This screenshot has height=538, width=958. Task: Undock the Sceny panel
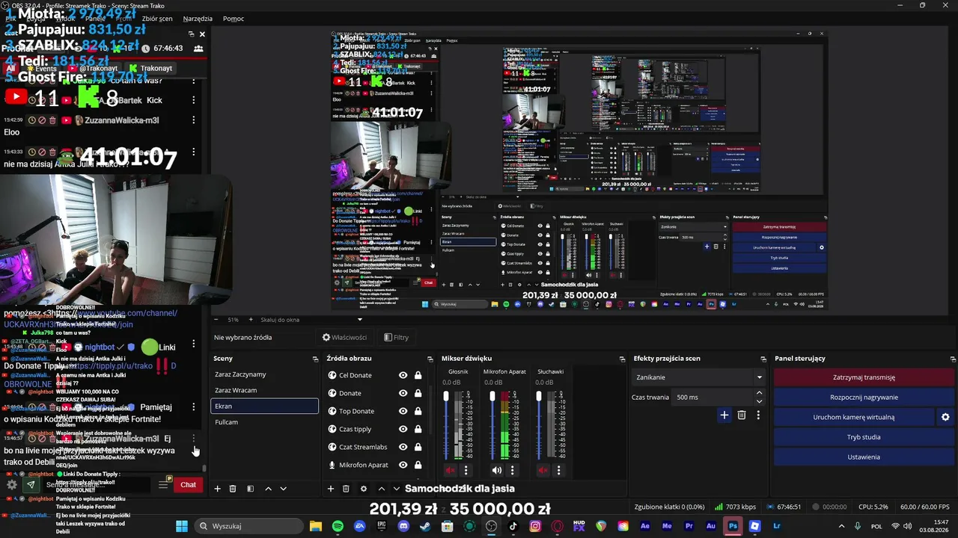[315, 359]
